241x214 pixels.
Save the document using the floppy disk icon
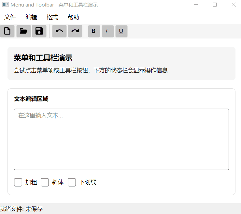tap(39, 31)
